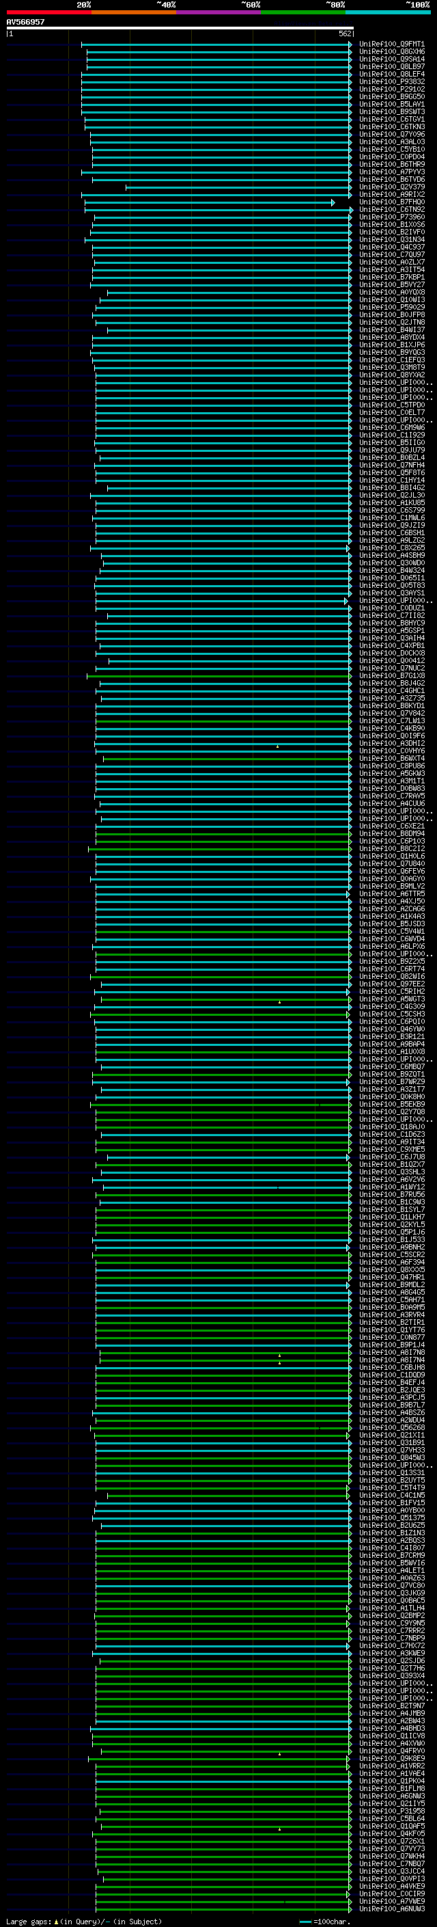Click the UniRef100_P73960 label
This screenshot has height=1927, width=437.
(391, 217)
